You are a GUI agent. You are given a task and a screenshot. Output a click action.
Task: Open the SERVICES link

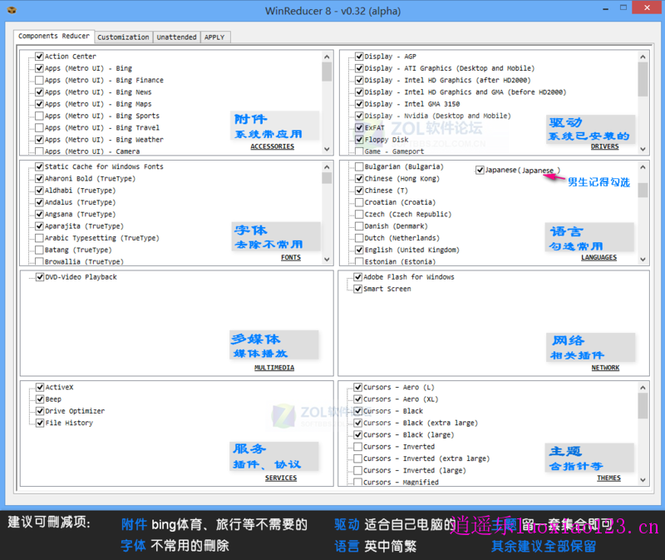coord(281,478)
